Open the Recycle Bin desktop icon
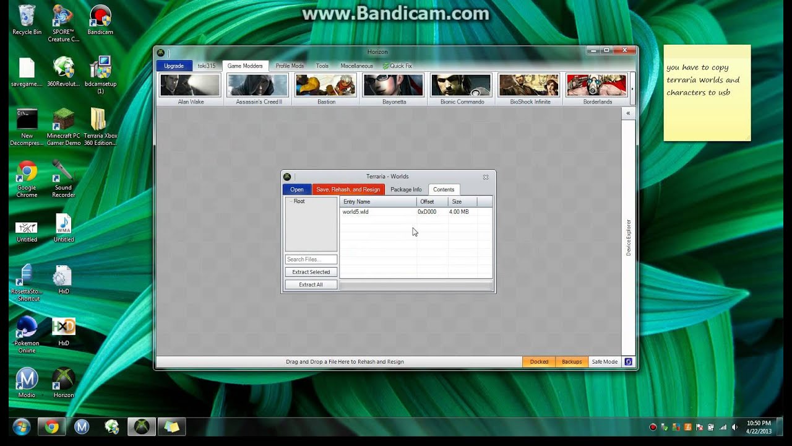This screenshot has width=792, height=446. pyautogui.click(x=27, y=20)
